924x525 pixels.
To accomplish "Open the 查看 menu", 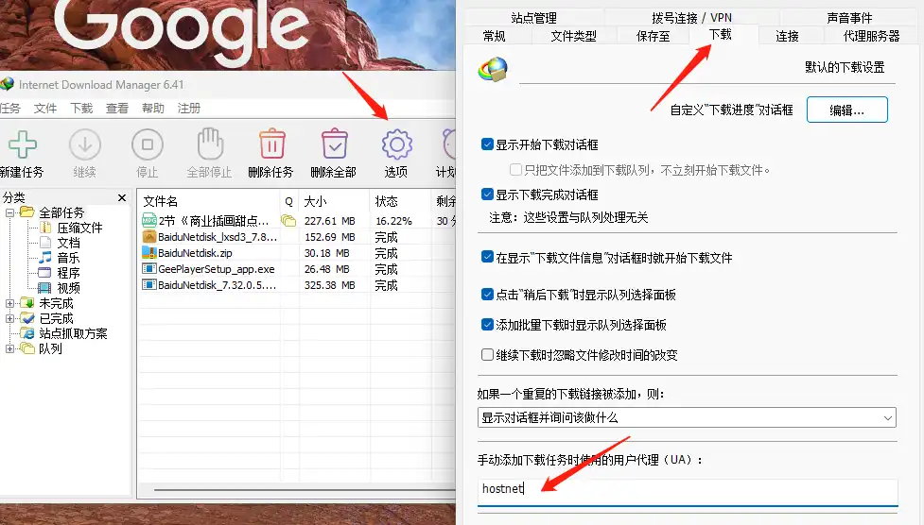I will pos(117,109).
